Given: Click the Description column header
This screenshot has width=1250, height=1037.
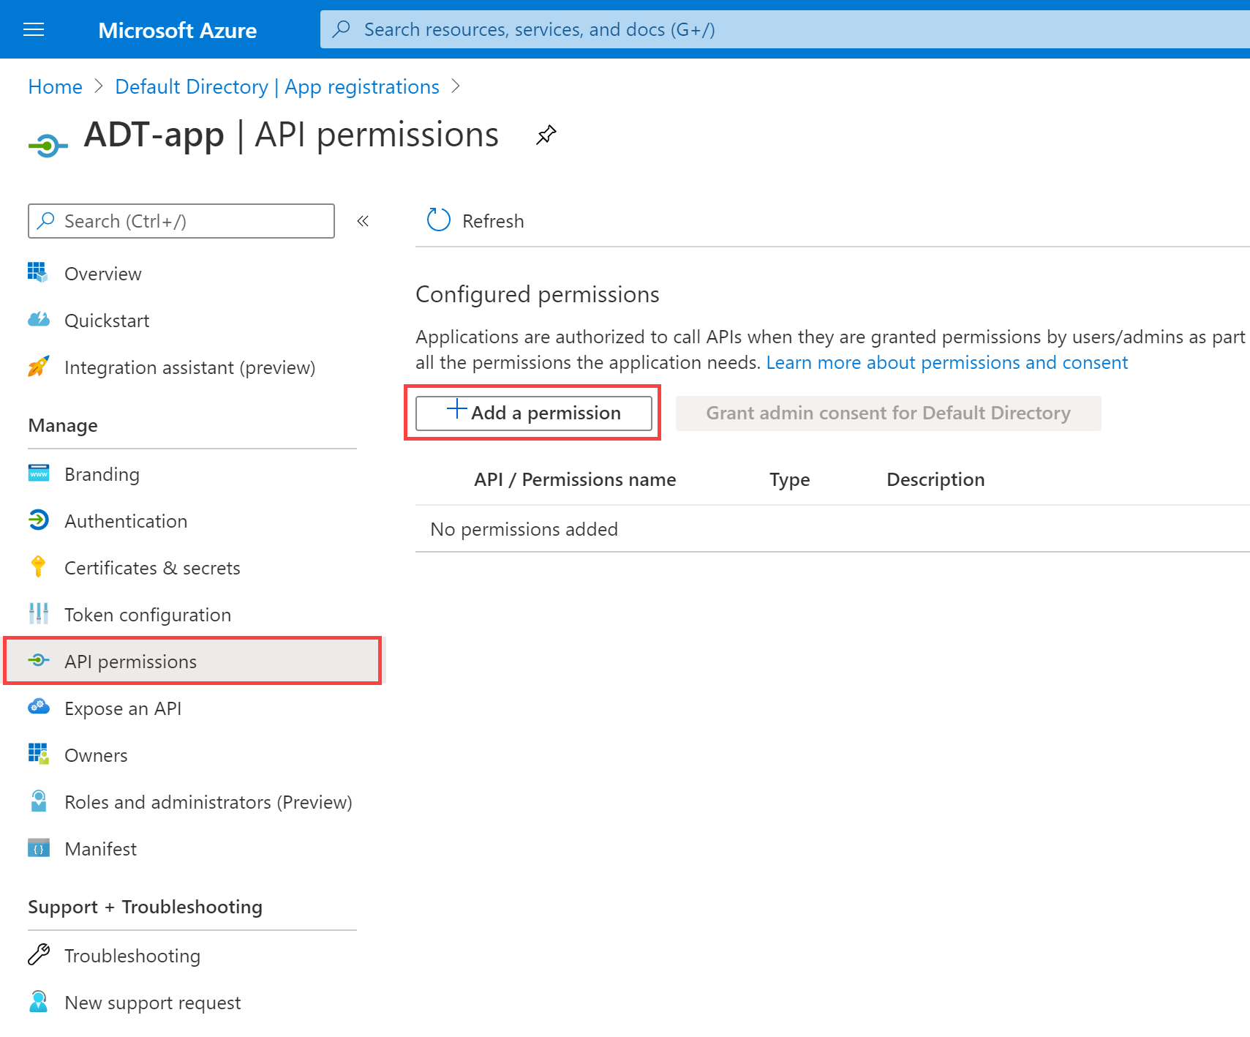Looking at the screenshot, I should coord(935,480).
